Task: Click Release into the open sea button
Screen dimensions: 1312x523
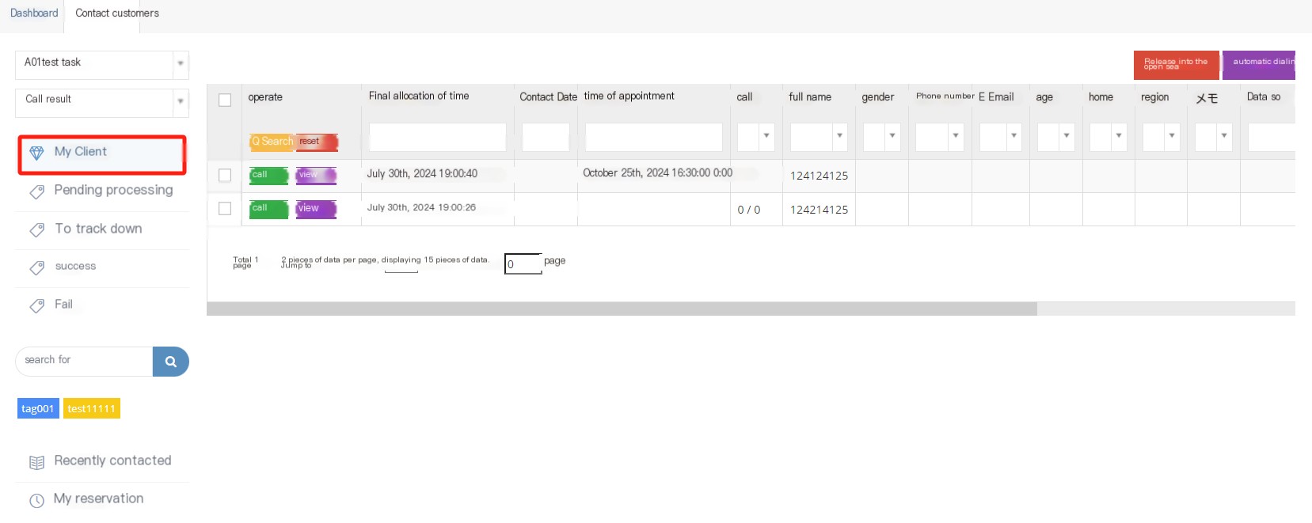Action: click(1176, 65)
